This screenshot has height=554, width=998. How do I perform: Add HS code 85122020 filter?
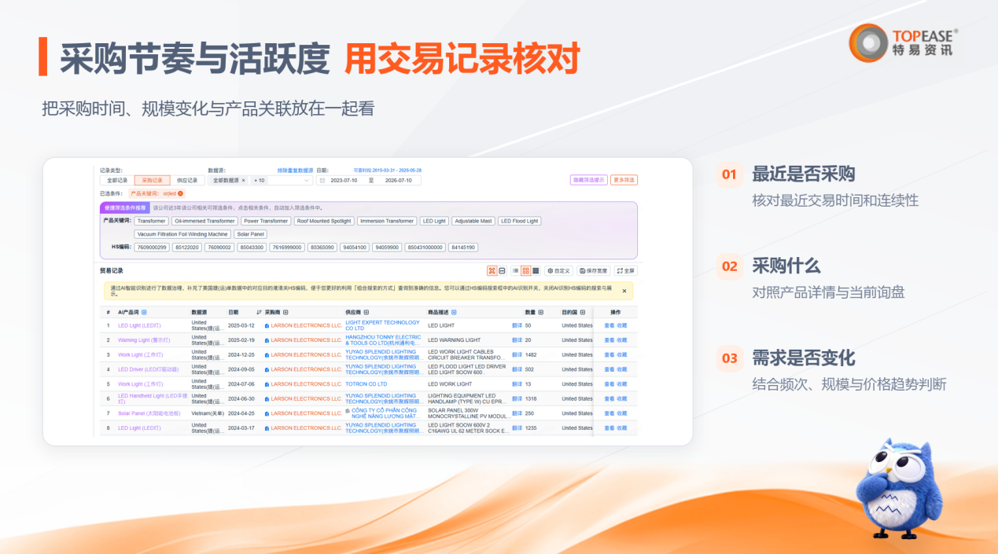(x=186, y=247)
